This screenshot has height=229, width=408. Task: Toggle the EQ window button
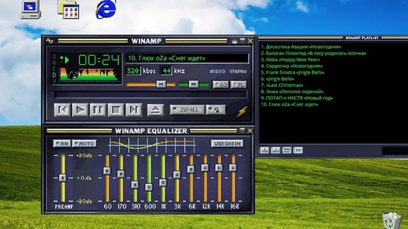click(221, 85)
